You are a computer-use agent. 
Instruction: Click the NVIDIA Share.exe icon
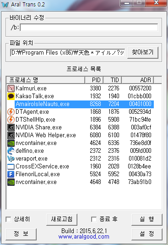(x=11, y=128)
